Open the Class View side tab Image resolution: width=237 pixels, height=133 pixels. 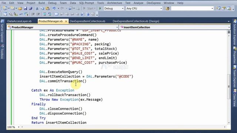point(234,98)
